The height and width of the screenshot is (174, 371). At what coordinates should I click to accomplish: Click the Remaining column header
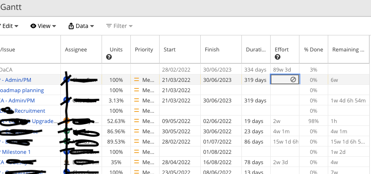(x=348, y=49)
